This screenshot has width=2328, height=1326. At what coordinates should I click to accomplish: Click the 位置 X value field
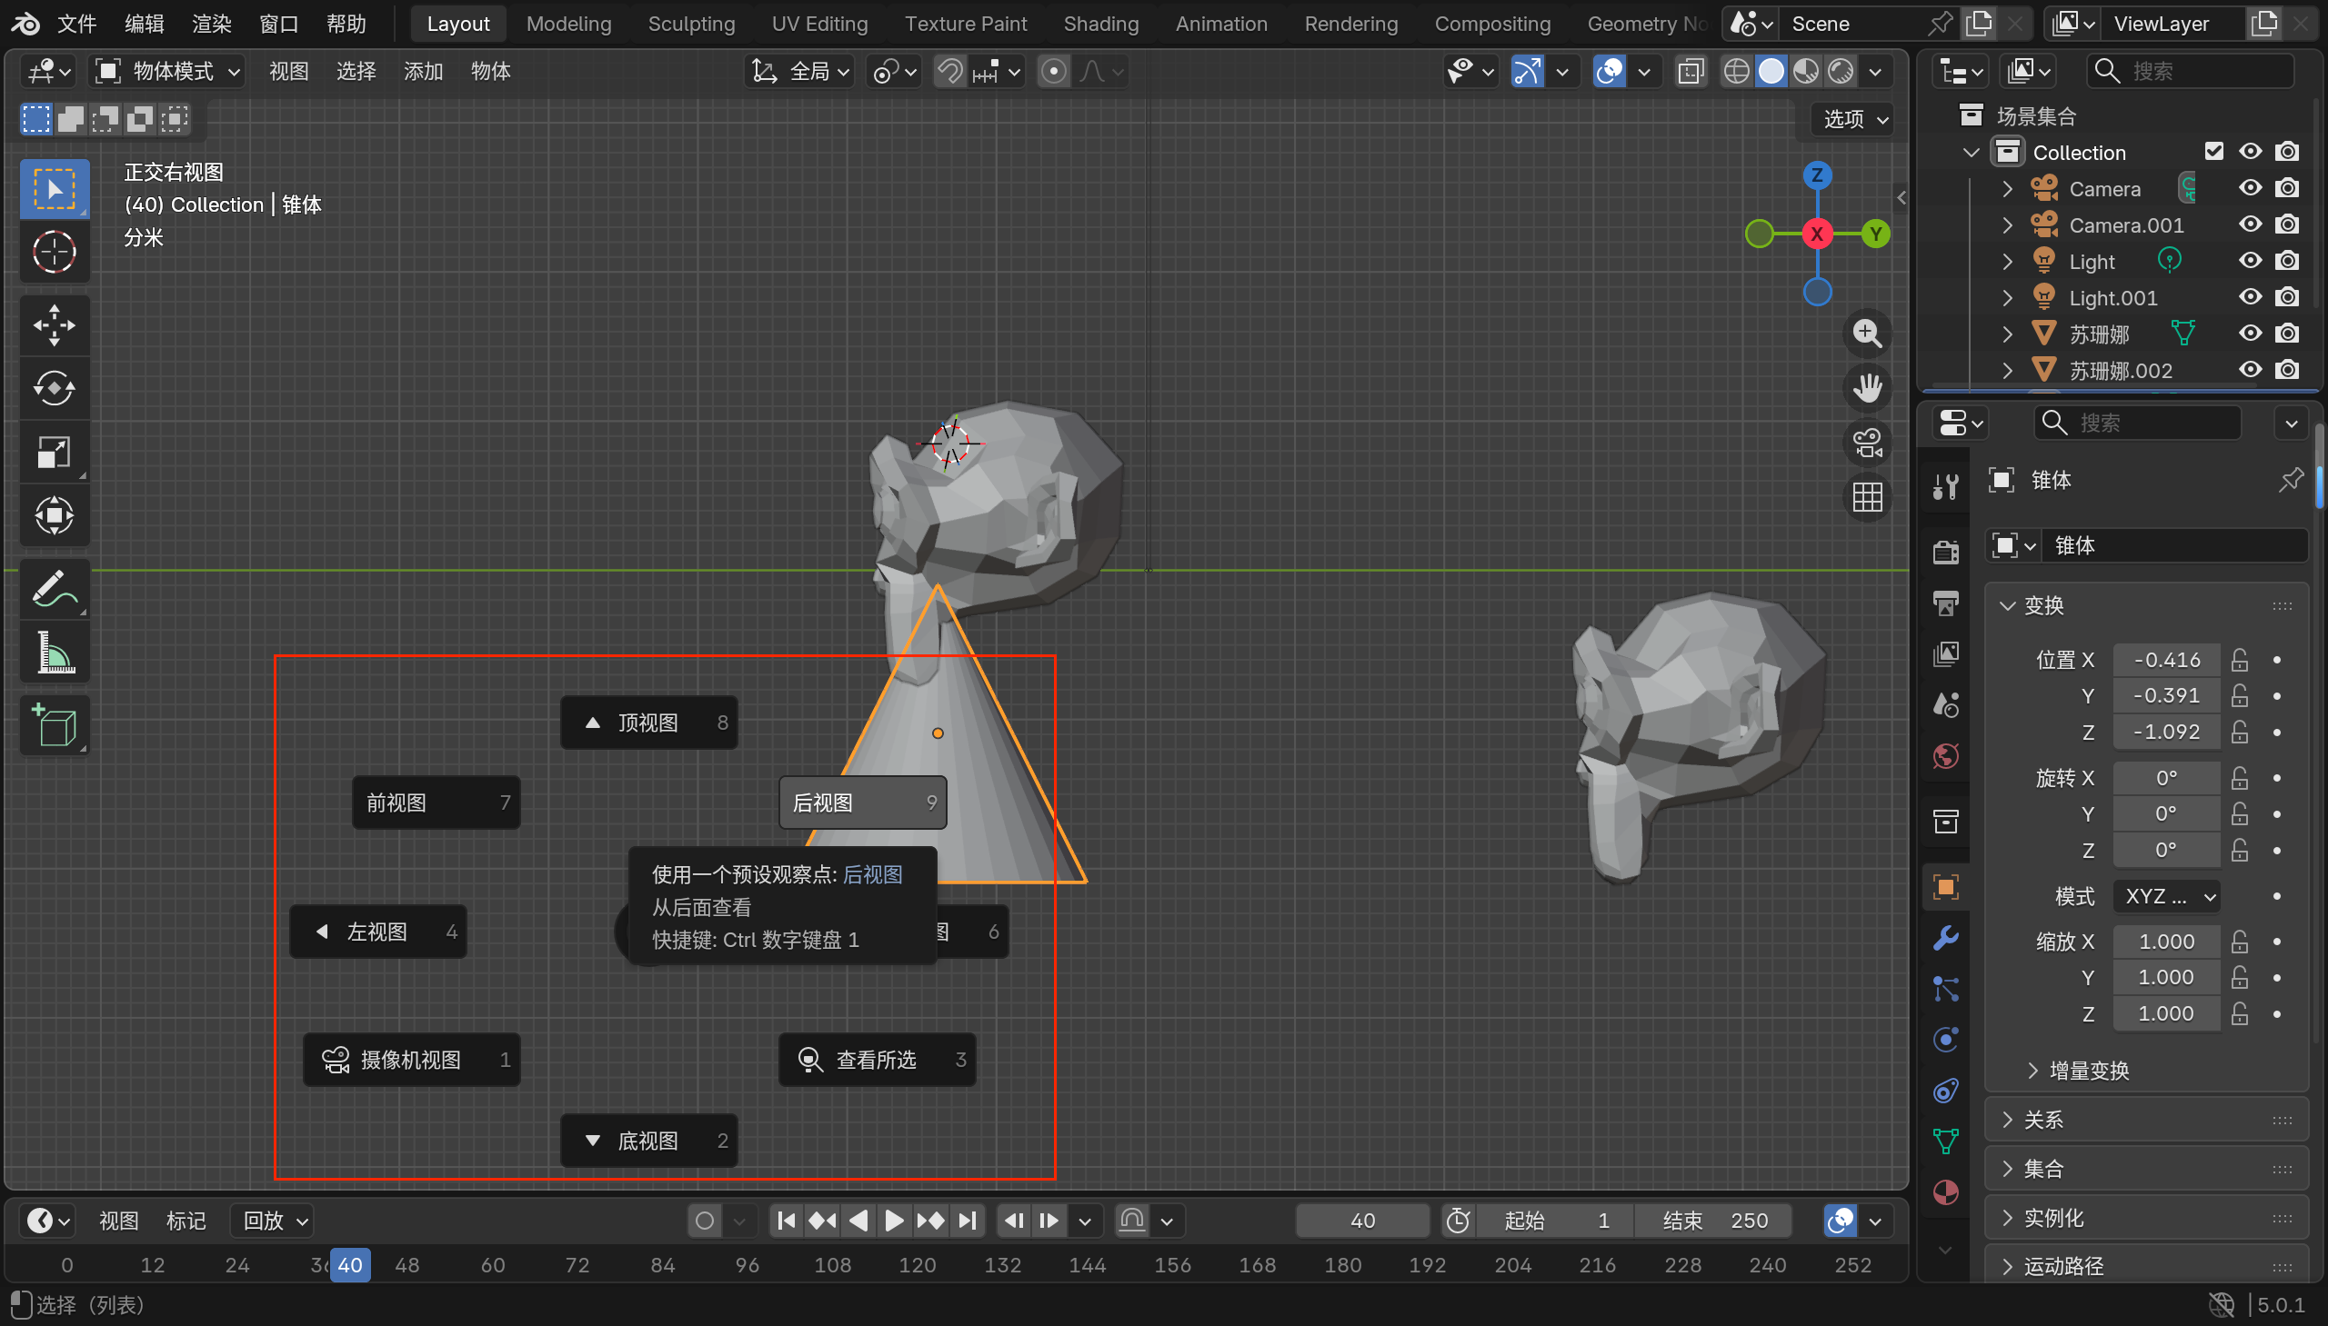point(2166,659)
